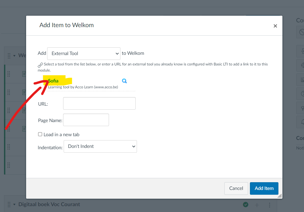Image resolution: width=304 pixels, height=212 pixels.
Task: Open the External Tool item type dropdown
Action: pyautogui.click(x=84, y=53)
